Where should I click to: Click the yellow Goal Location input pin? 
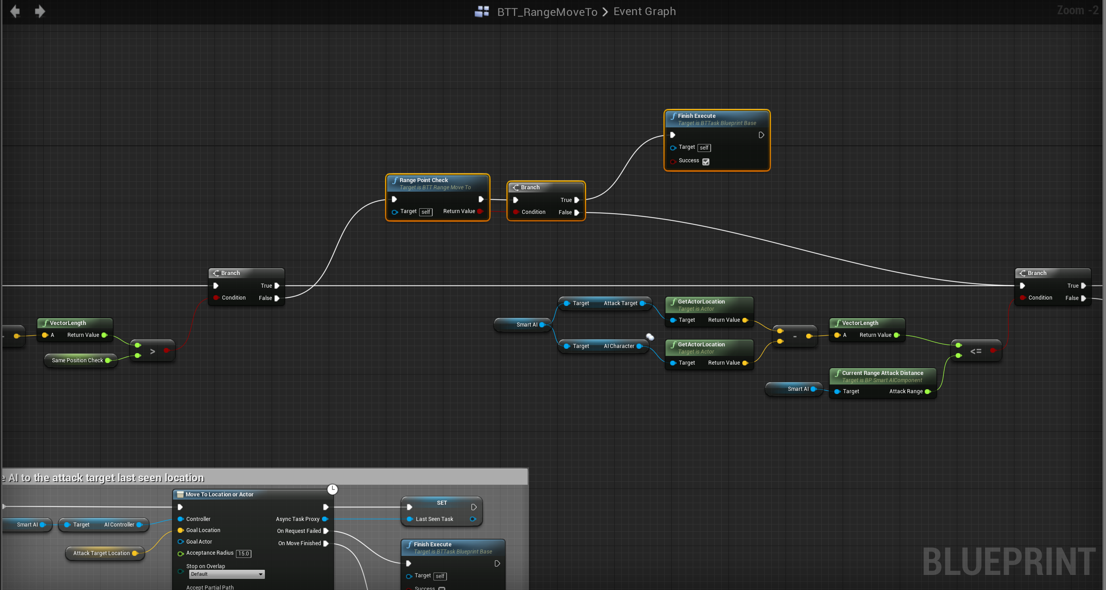coord(181,530)
